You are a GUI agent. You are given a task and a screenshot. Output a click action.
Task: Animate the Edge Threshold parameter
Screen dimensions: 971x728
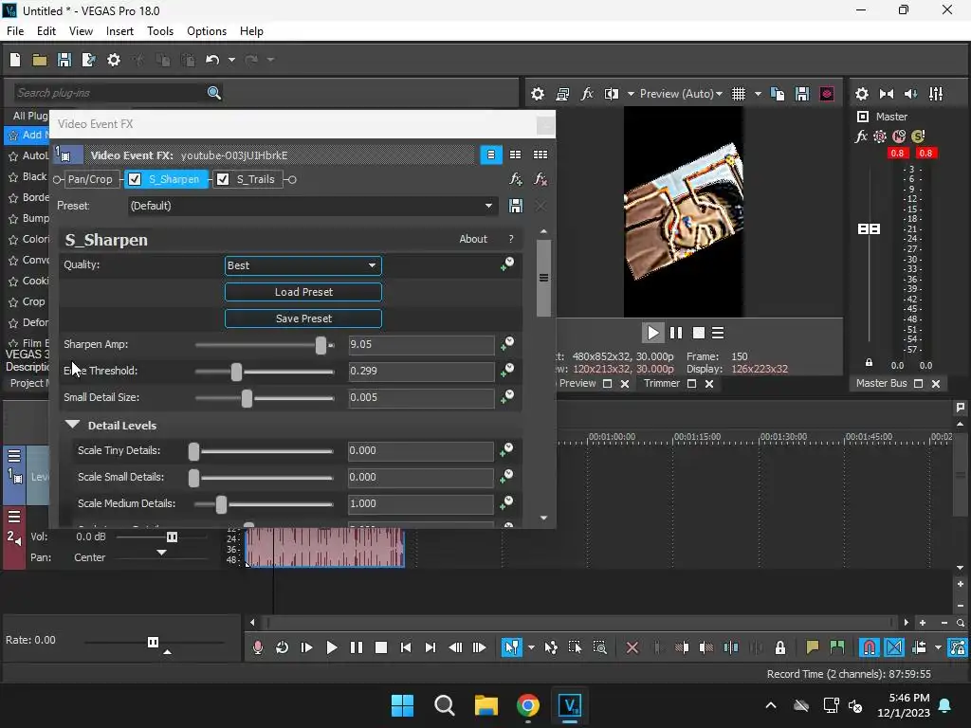point(506,371)
